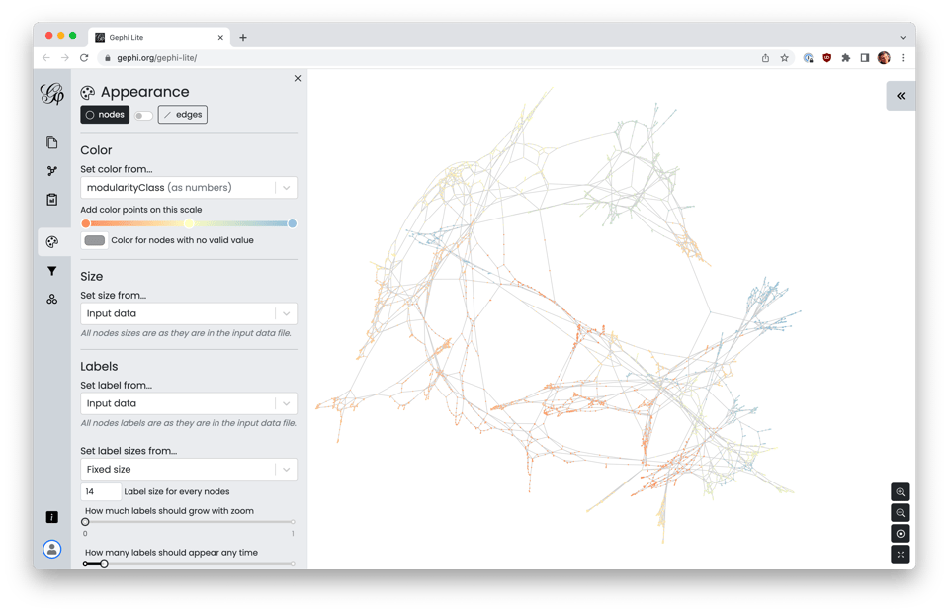Expand the Fixed size label dropdown

pos(188,469)
